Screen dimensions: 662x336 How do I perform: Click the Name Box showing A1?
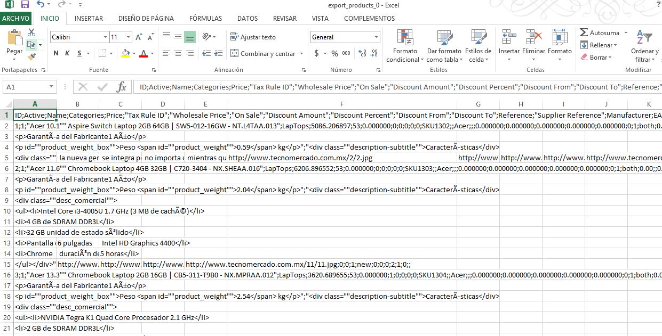pyautogui.click(x=30, y=87)
